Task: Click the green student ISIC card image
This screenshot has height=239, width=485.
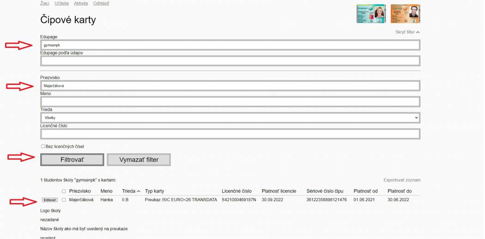Action: coord(371,14)
